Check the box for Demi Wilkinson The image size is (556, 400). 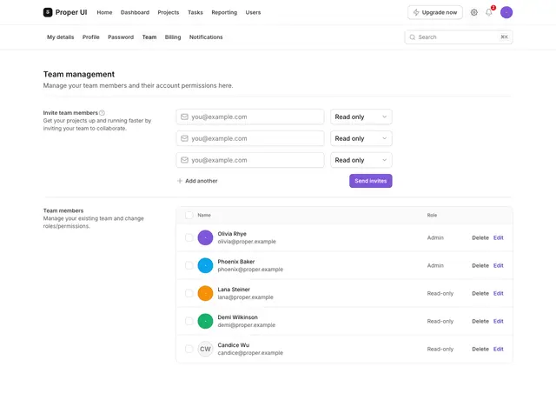[x=189, y=321]
